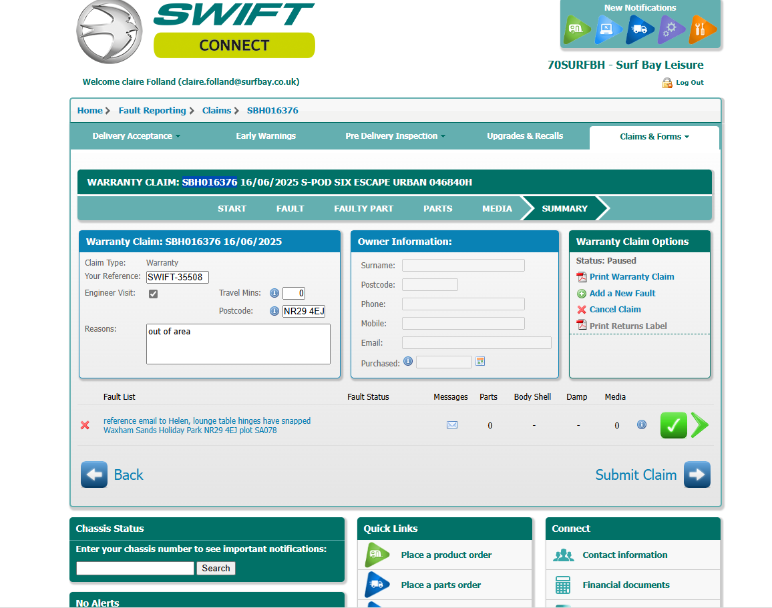Go to the FAULTY PART step
The image size is (772, 608).
[x=363, y=209]
